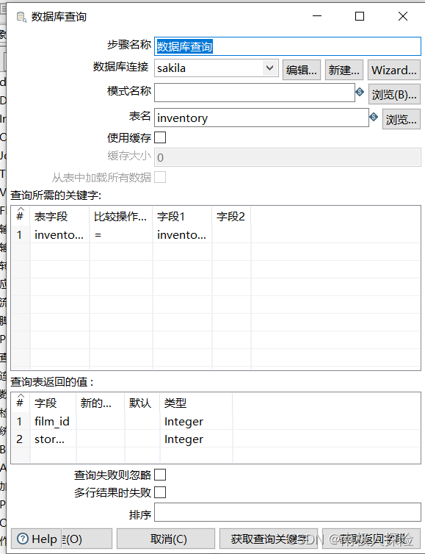Select the = comparator cell in row 1

[x=120, y=234]
